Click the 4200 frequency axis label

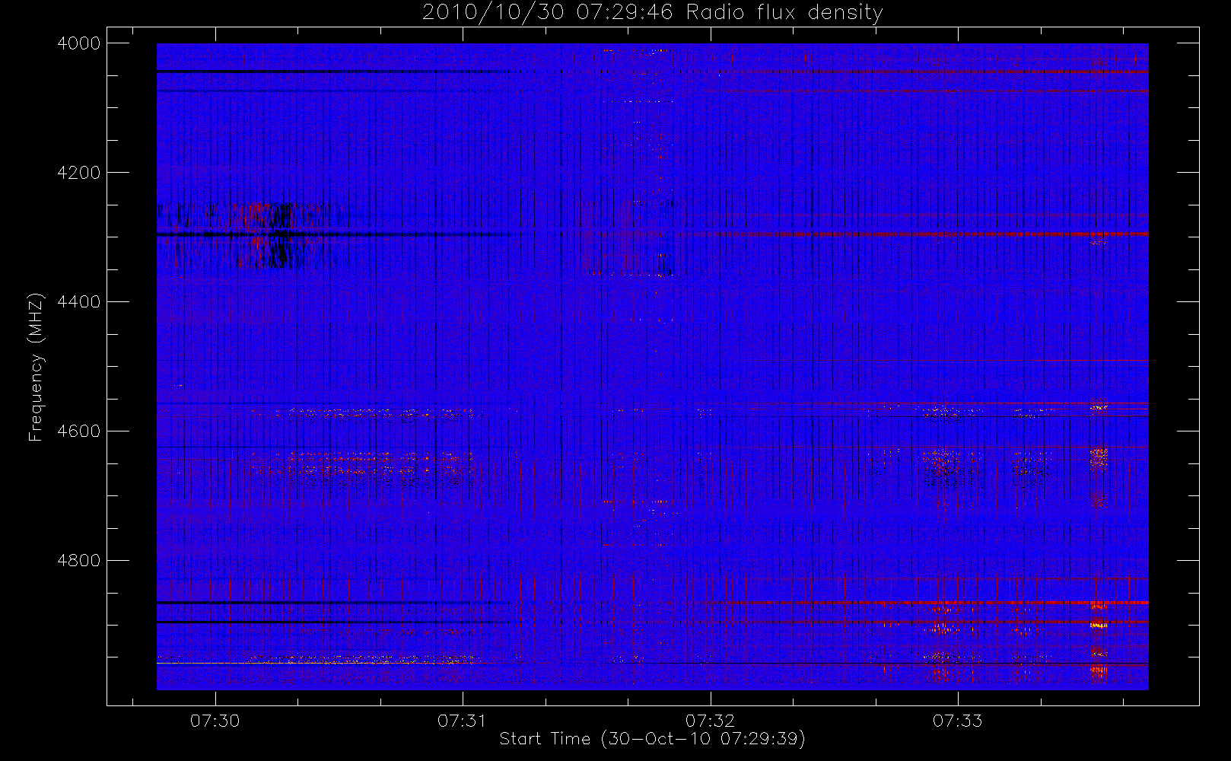tap(79, 173)
